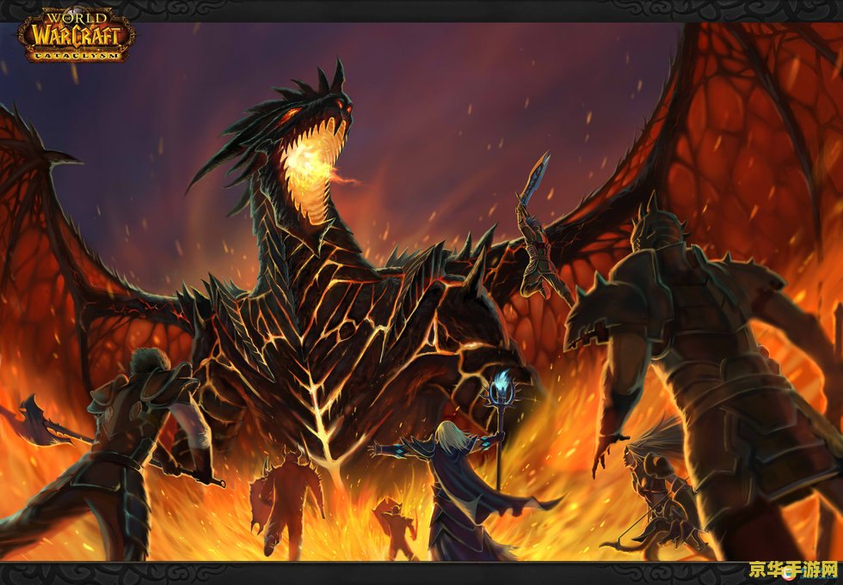This screenshot has height=585, width=843.
Task: Click the large armored knight's spiked helmet
Action: [656, 234]
